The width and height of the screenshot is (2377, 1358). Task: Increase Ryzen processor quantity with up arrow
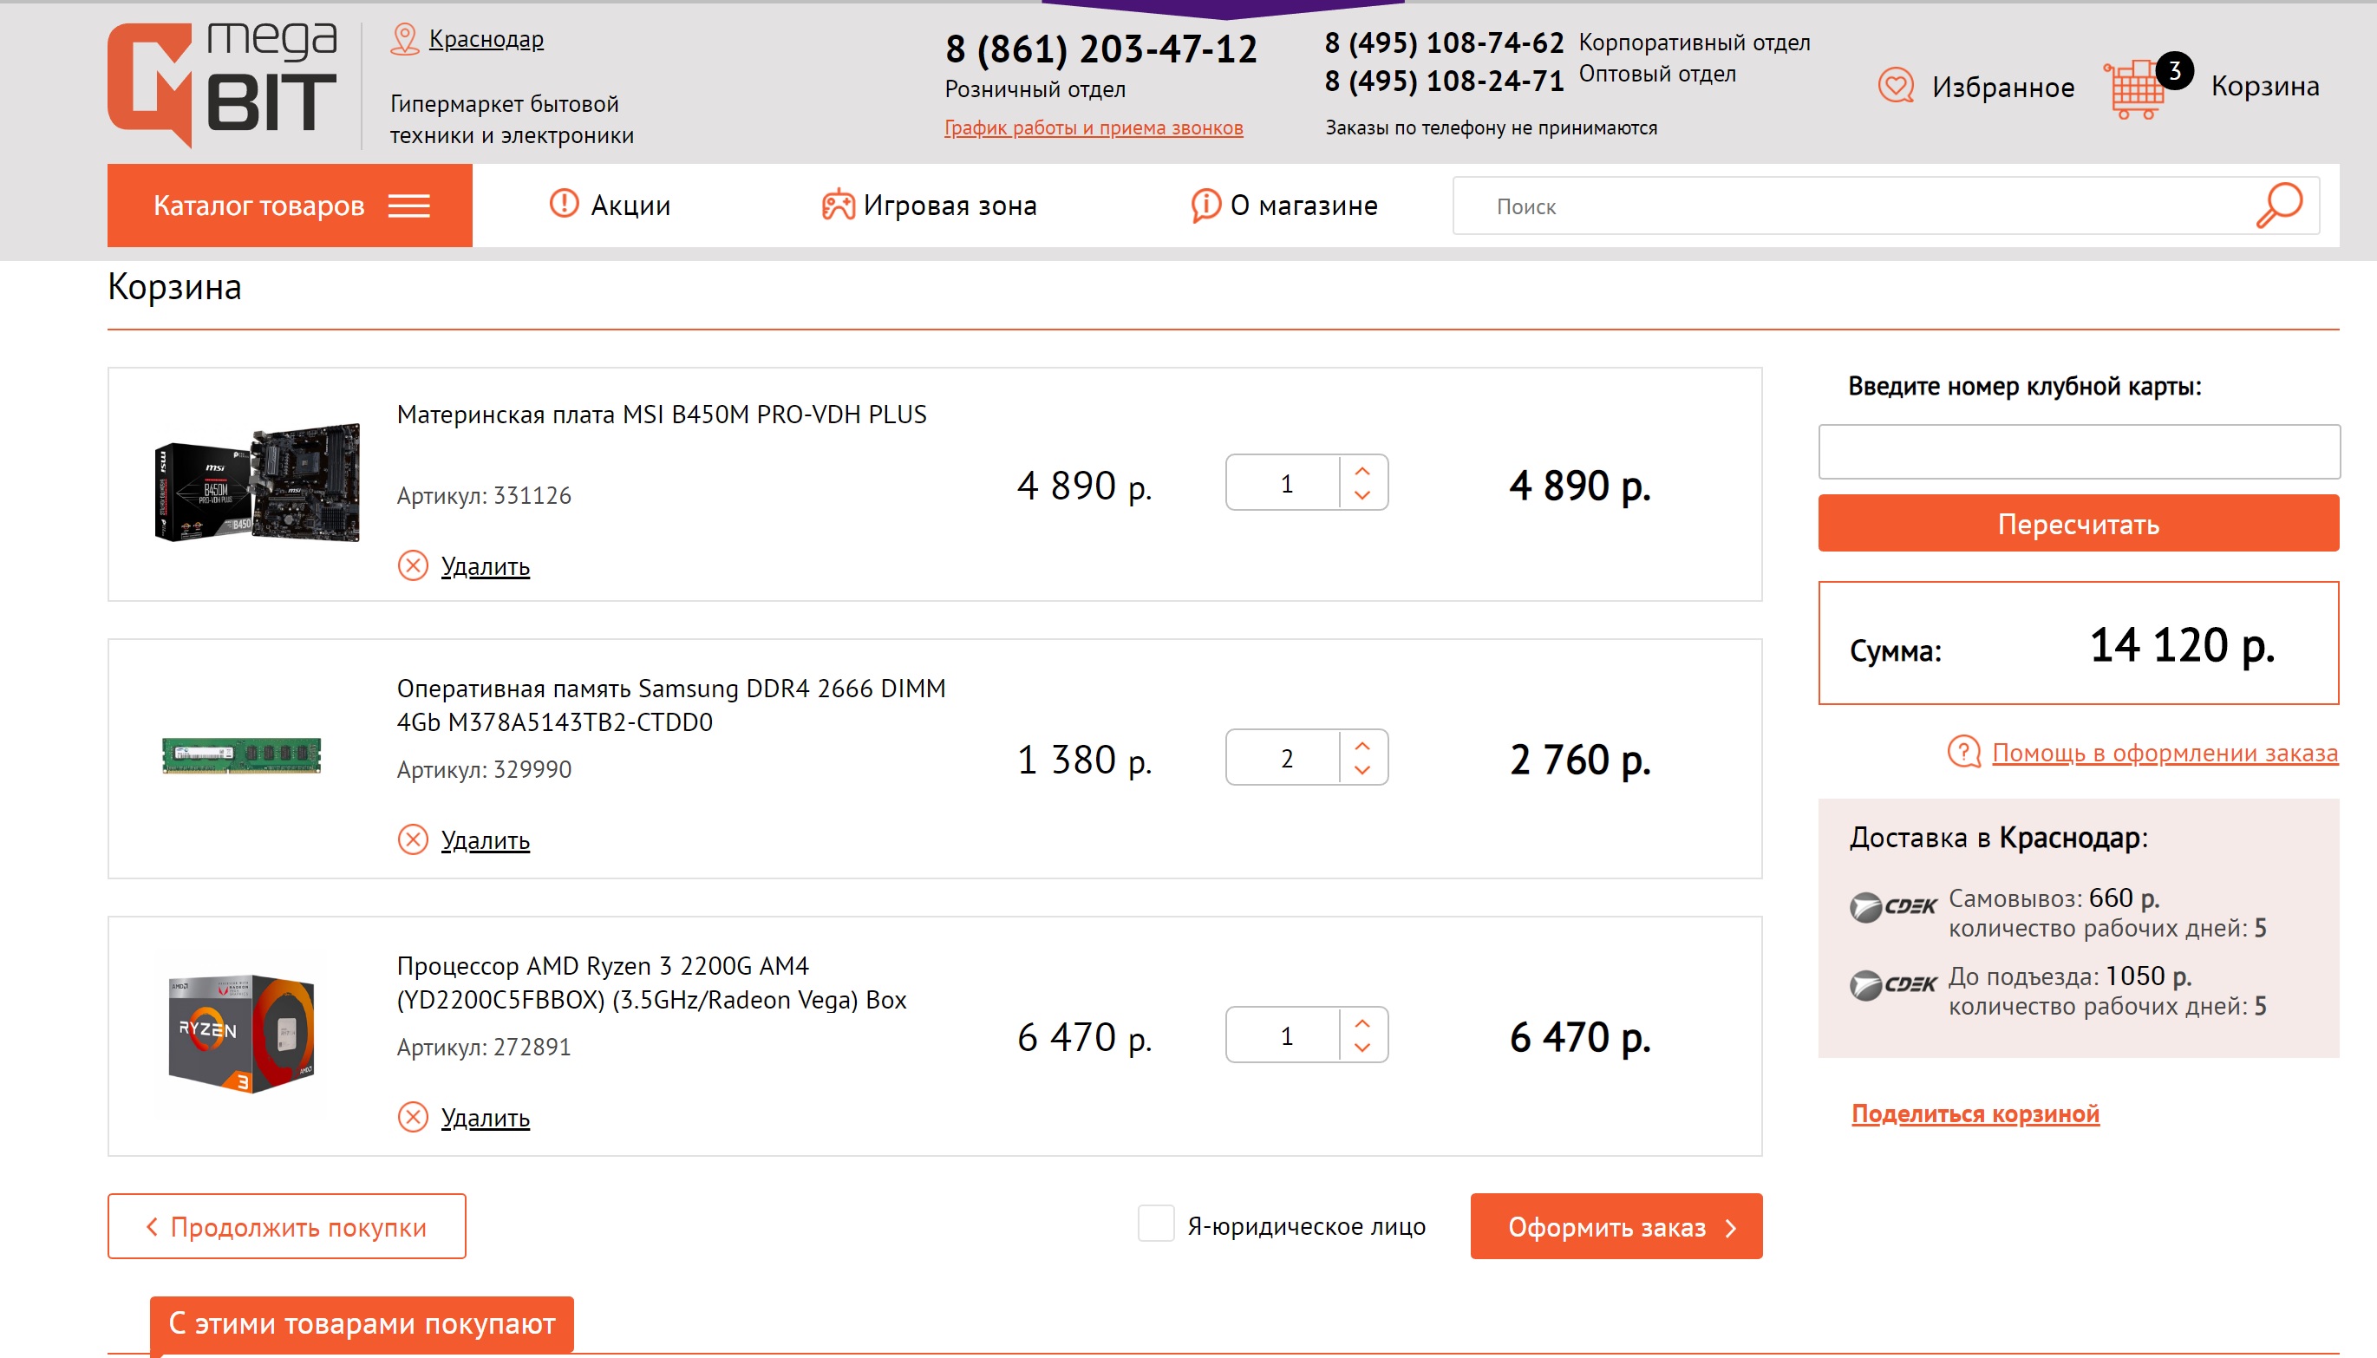pyautogui.click(x=1362, y=1022)
